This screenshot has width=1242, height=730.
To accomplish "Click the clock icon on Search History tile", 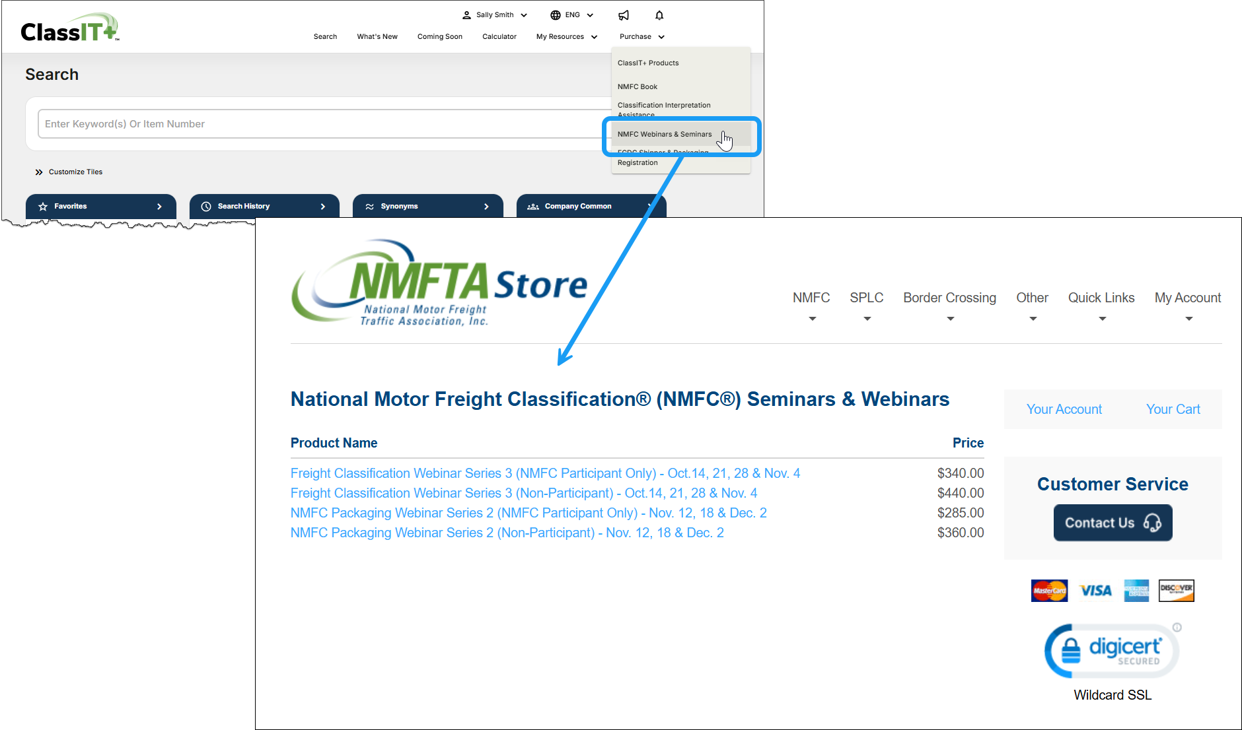I will 207,205.
